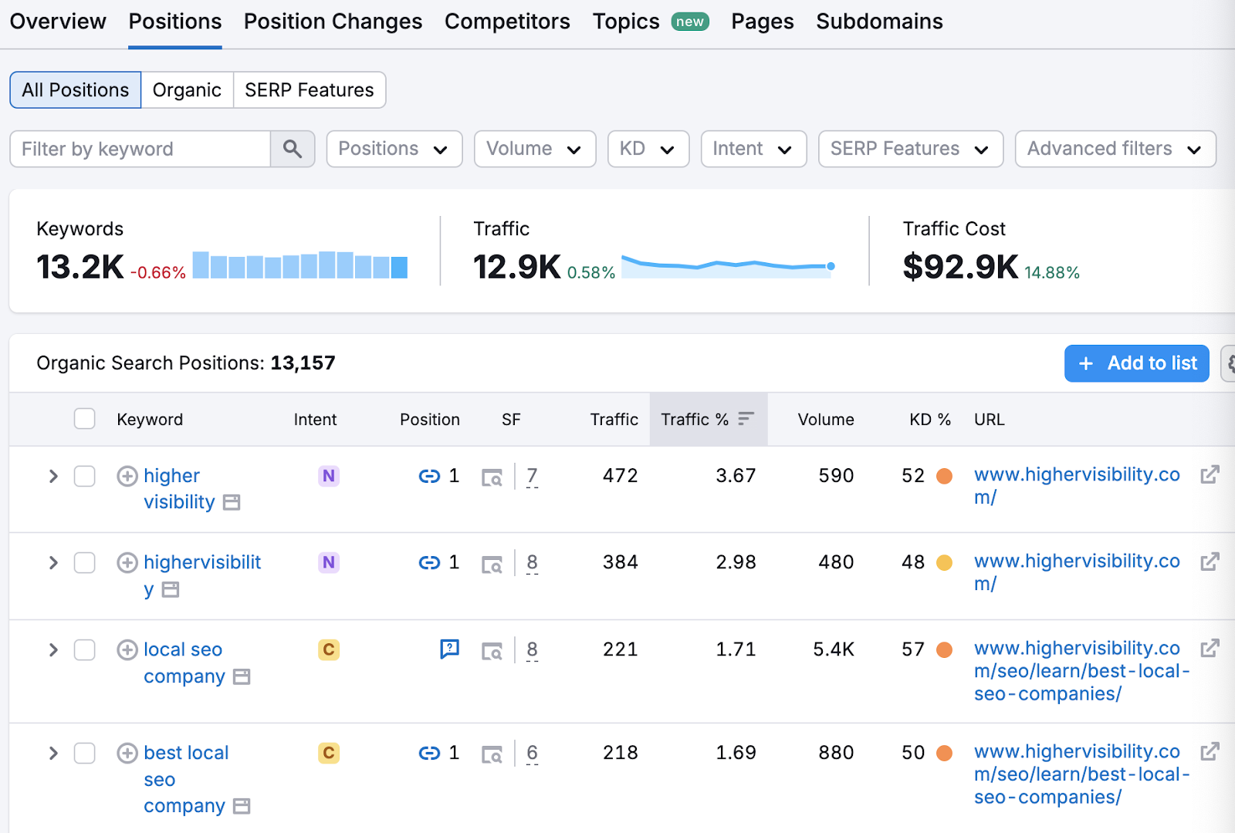Viewport: 1235px width, 833px height.
Task: Open the Intent filter dropdown
Action: point(753,149)
